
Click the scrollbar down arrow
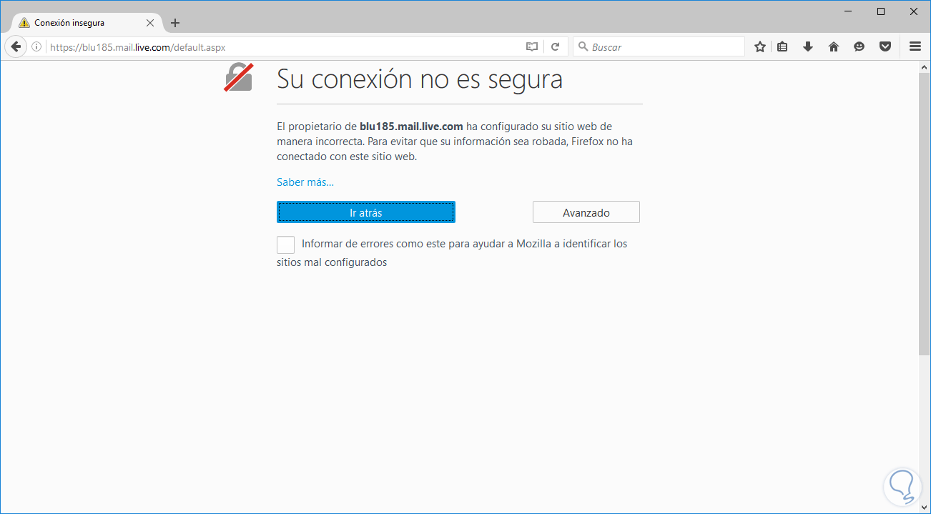[x=924, y=507]
